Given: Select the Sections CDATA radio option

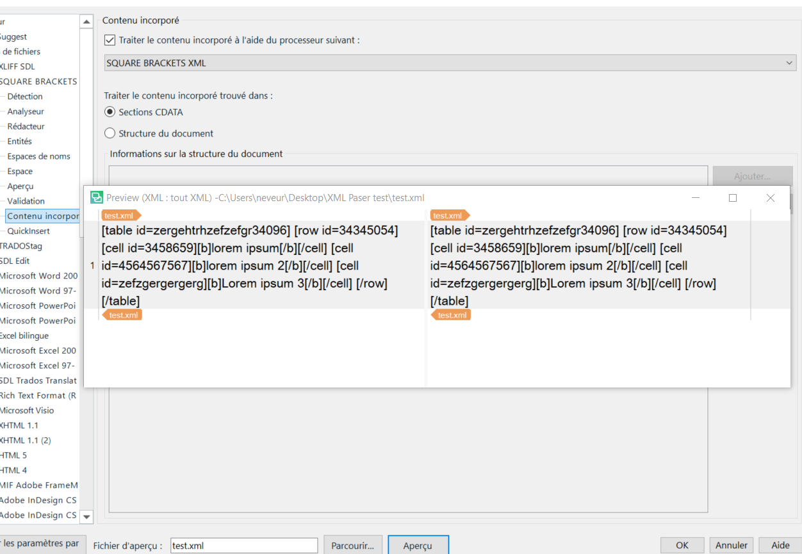Looking at the screenshot, I should 110,112.
